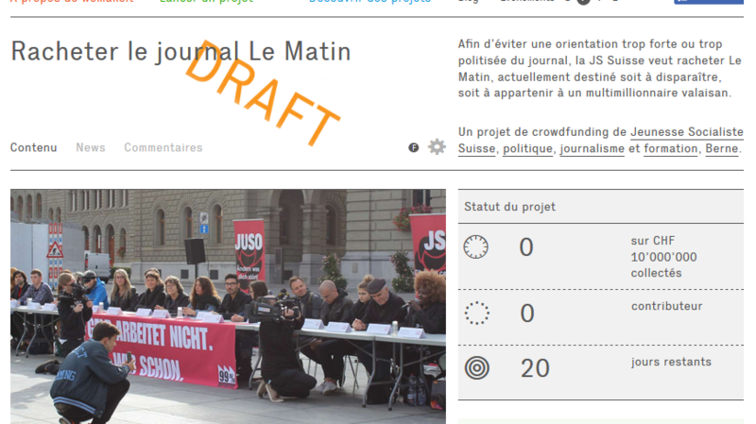Click the dotted circle contributor icon
756x424 pixels.
(477, 313)
